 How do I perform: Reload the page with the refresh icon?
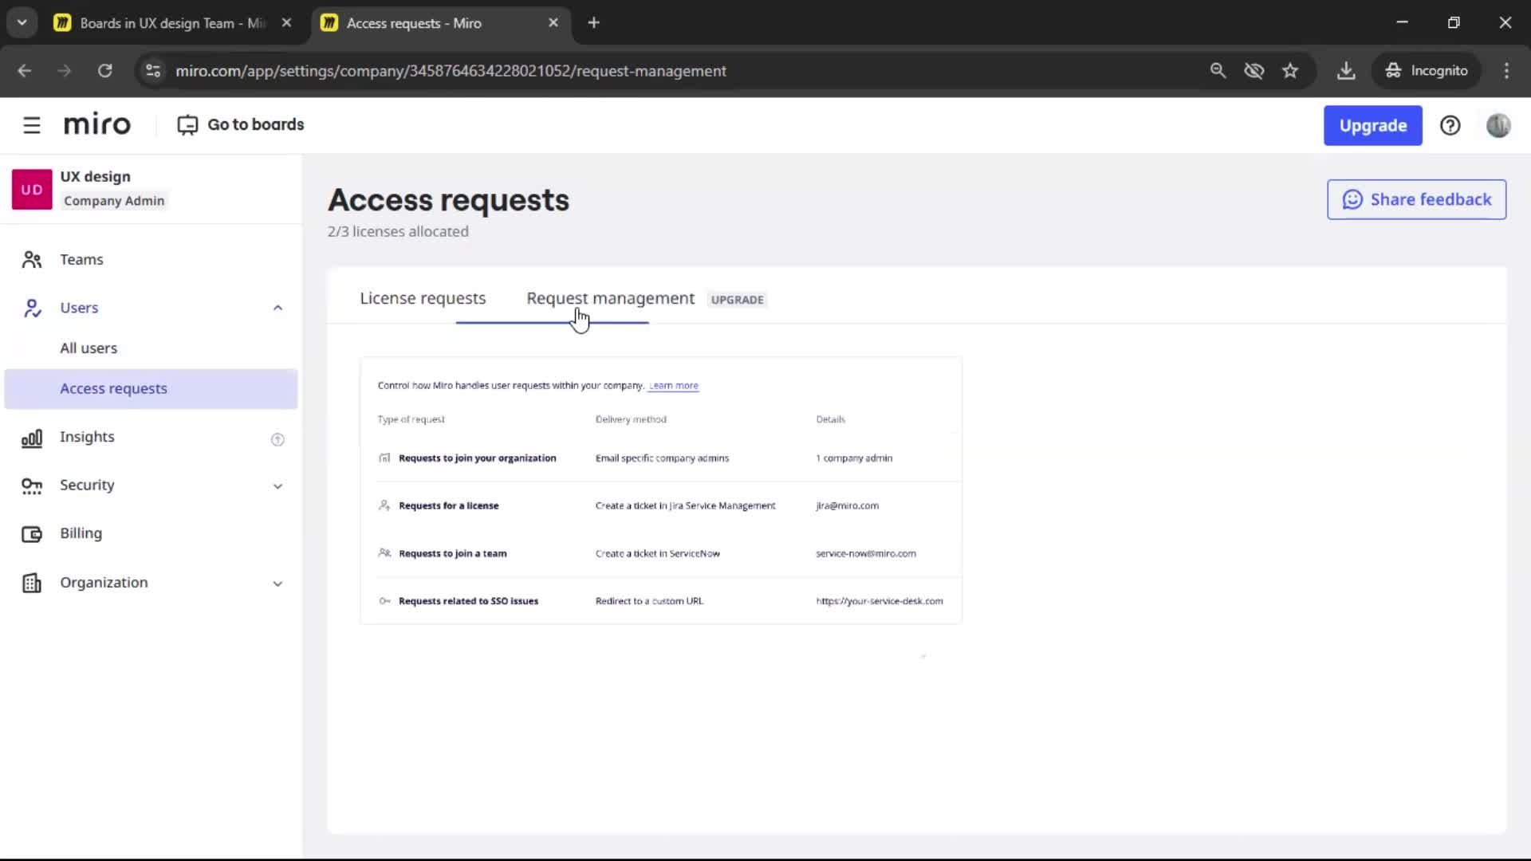click(x=104, y=71)
